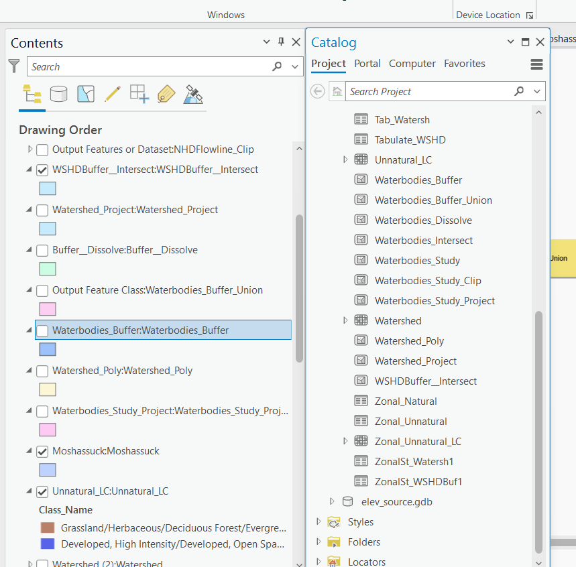
Task: Click the Waterbodies_Buffer blue color swatch
Action: [48, 349]
